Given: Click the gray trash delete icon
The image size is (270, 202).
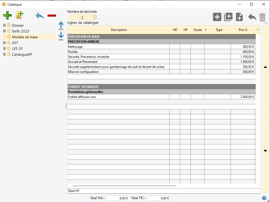Looking at the screenshot, I should tap(262, 17).
